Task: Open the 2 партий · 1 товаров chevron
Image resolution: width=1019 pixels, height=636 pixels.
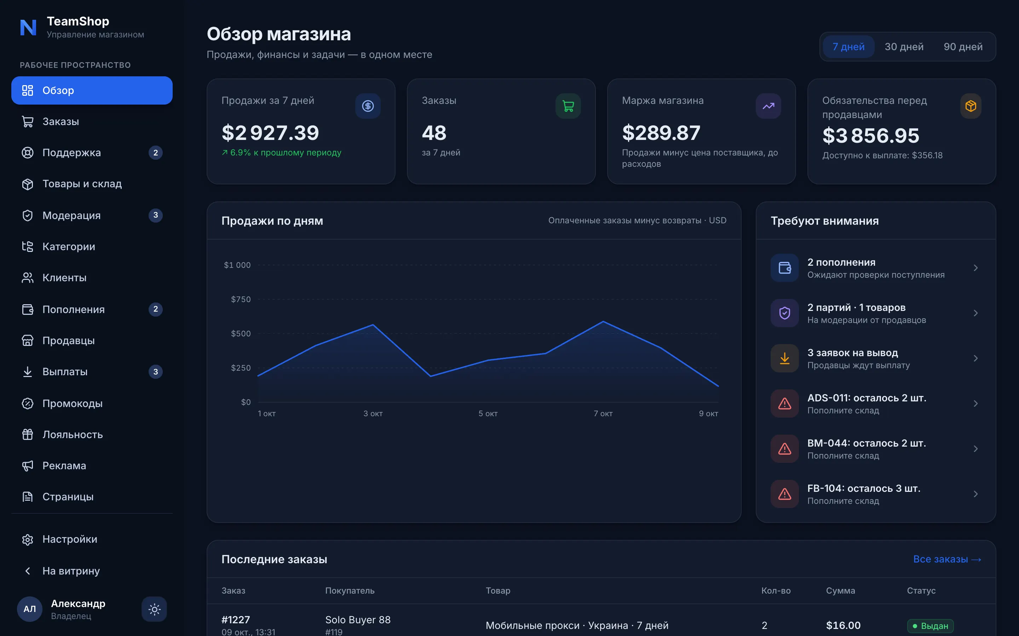Action: click(x=975, y=313)
